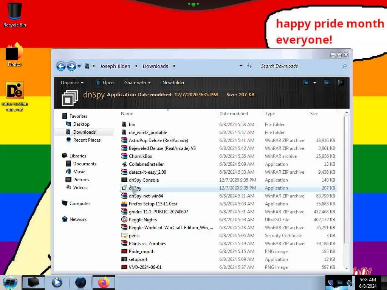Viewport: 387px width, 290px height.
Task: Open the Music library
Action: [76, 172]
